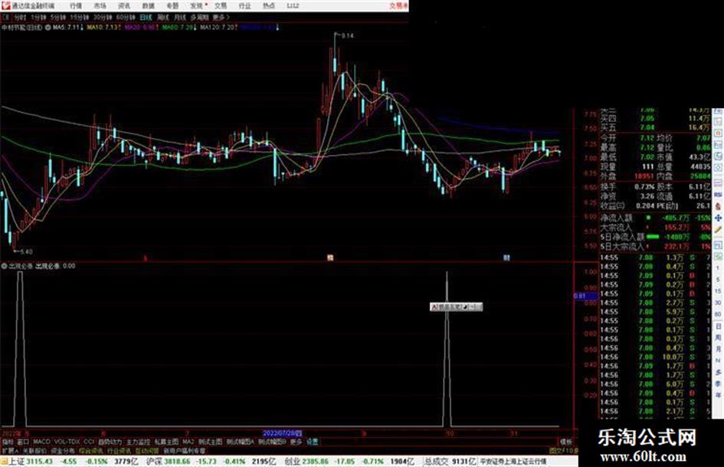Switch chart to 分时 period
The height and width of the screenshot is (467, 724).
pyautogui.click(x=20, y=17)
